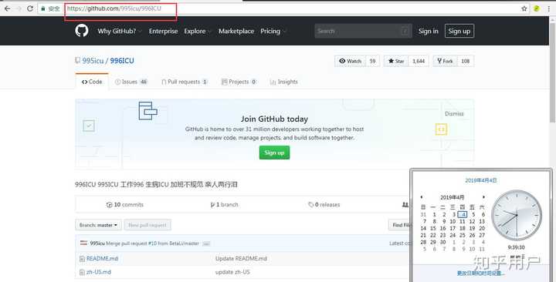Open the Why GitHub? menu
Image resolution: width=556 pixels, height=282 pixels.
click(x=120, y=31)
